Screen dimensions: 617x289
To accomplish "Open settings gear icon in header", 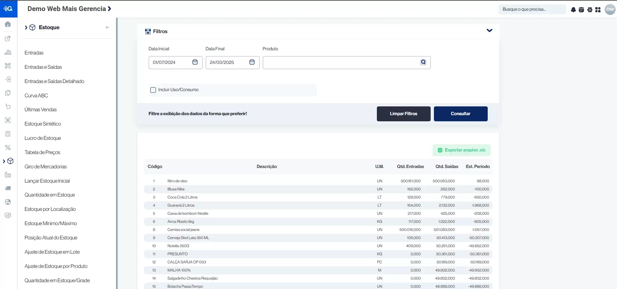I will 590,10.
